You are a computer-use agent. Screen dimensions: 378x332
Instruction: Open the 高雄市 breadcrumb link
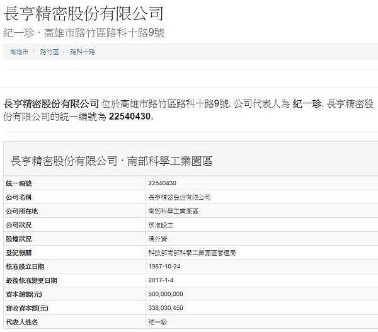click(19, 52)
